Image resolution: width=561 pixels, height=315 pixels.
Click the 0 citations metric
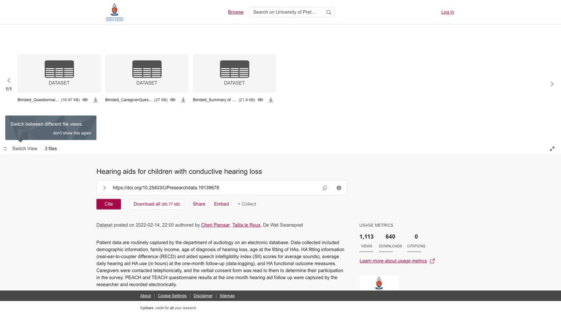416,241
